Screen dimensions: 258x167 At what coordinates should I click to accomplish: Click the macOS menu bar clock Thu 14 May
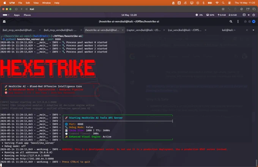(x=245, y=3)
